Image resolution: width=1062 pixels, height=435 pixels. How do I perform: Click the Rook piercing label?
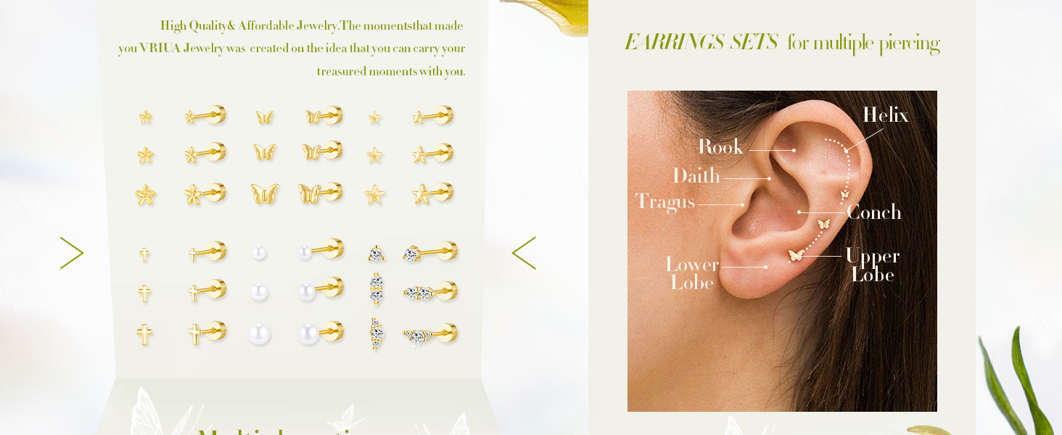click(x=720, y=147)
